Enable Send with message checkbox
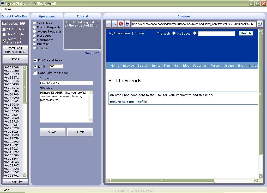 [35, 73]
